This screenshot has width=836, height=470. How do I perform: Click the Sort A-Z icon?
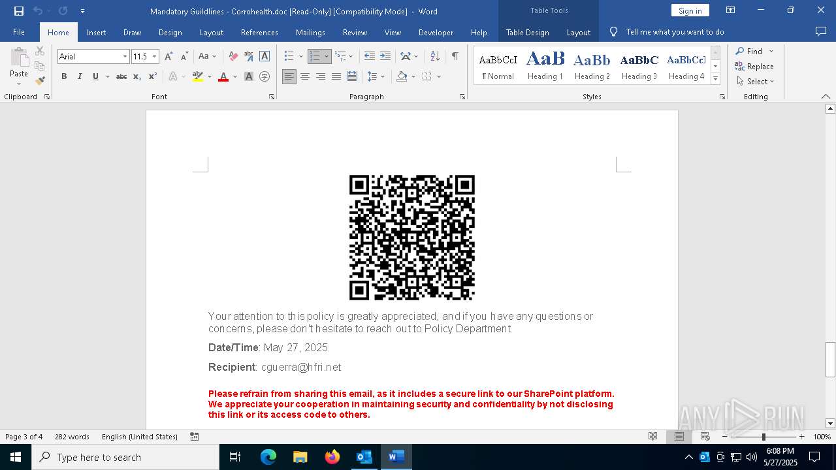[x=434, y=57]
